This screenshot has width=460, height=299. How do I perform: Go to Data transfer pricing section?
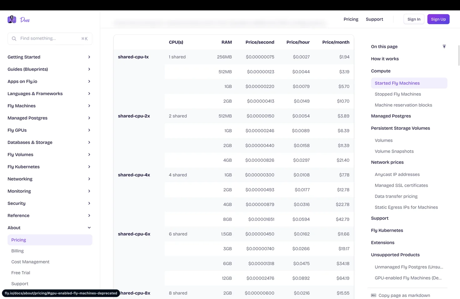396,196
